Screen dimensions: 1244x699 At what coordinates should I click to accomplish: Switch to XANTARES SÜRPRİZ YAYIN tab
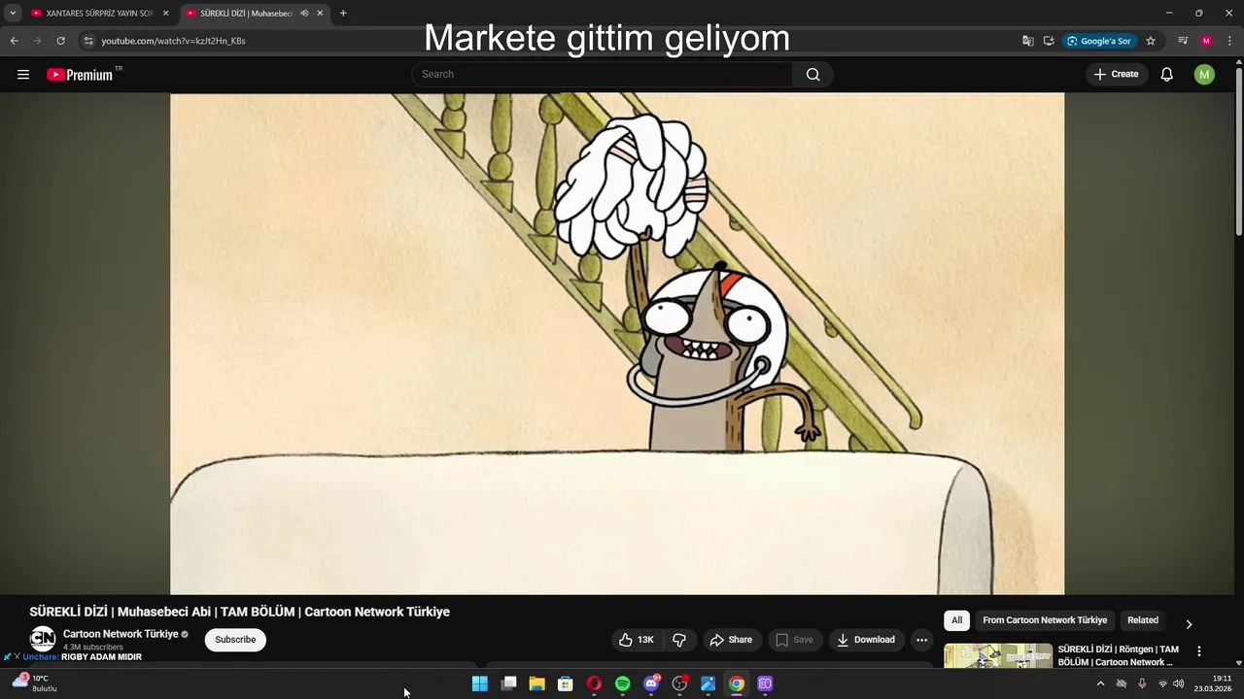93,14
